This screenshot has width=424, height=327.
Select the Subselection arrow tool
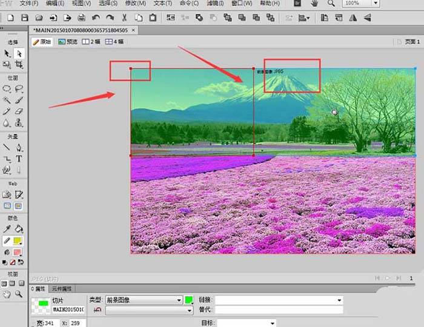18,53
